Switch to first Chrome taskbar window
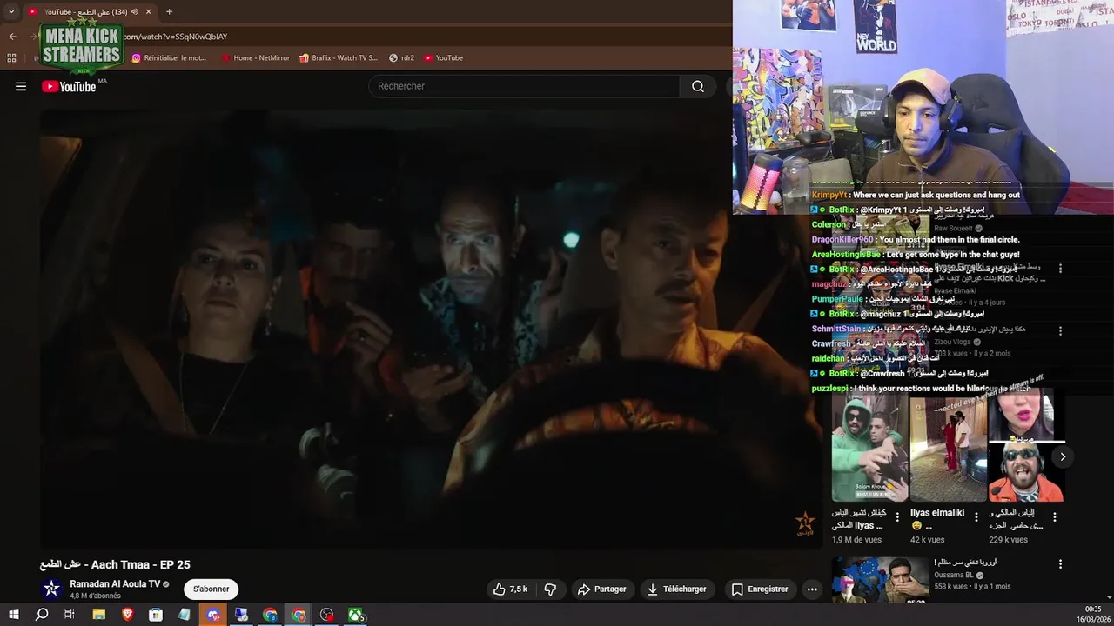 (x=270, y=615)
